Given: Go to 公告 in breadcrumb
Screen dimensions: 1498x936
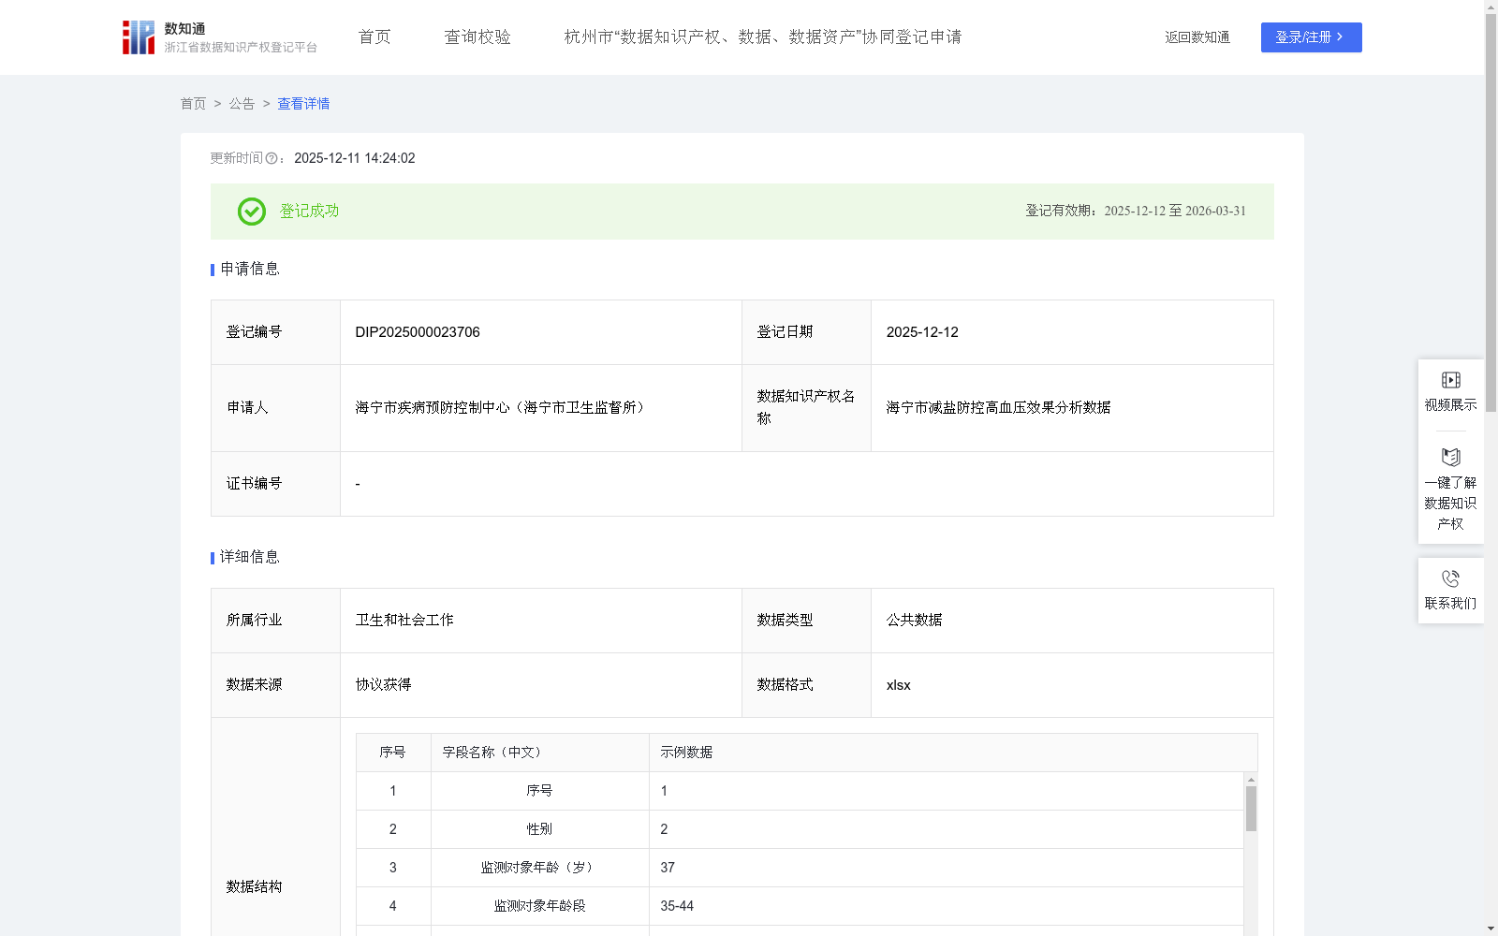Looking at the screenshot, I should click(x=242, y=104).
